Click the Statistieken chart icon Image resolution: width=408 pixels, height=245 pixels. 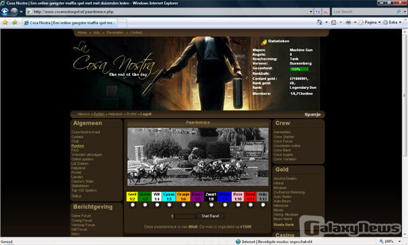point(264,42)
